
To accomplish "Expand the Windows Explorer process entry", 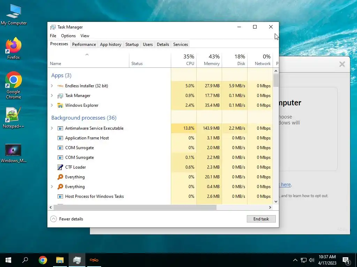I will pos(52,105).
